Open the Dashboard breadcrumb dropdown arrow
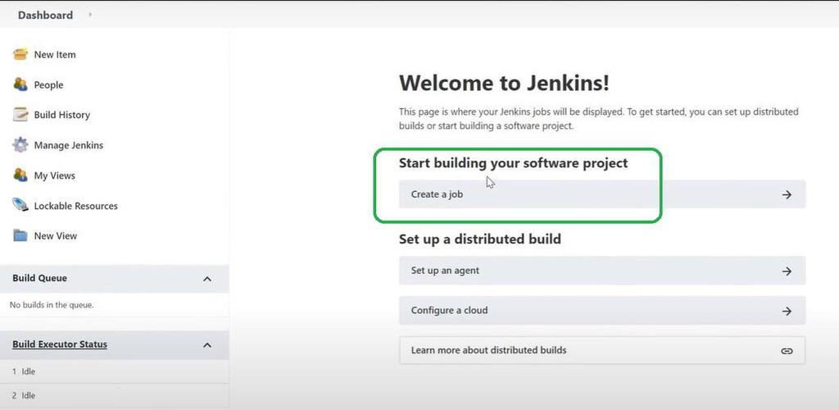 pyautogui.click(x=90, y=15)
